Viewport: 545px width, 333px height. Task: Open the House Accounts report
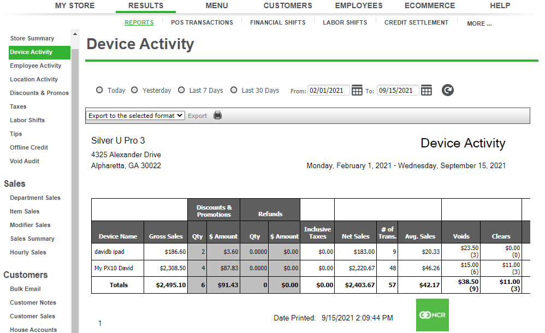(x=33, y=330)
